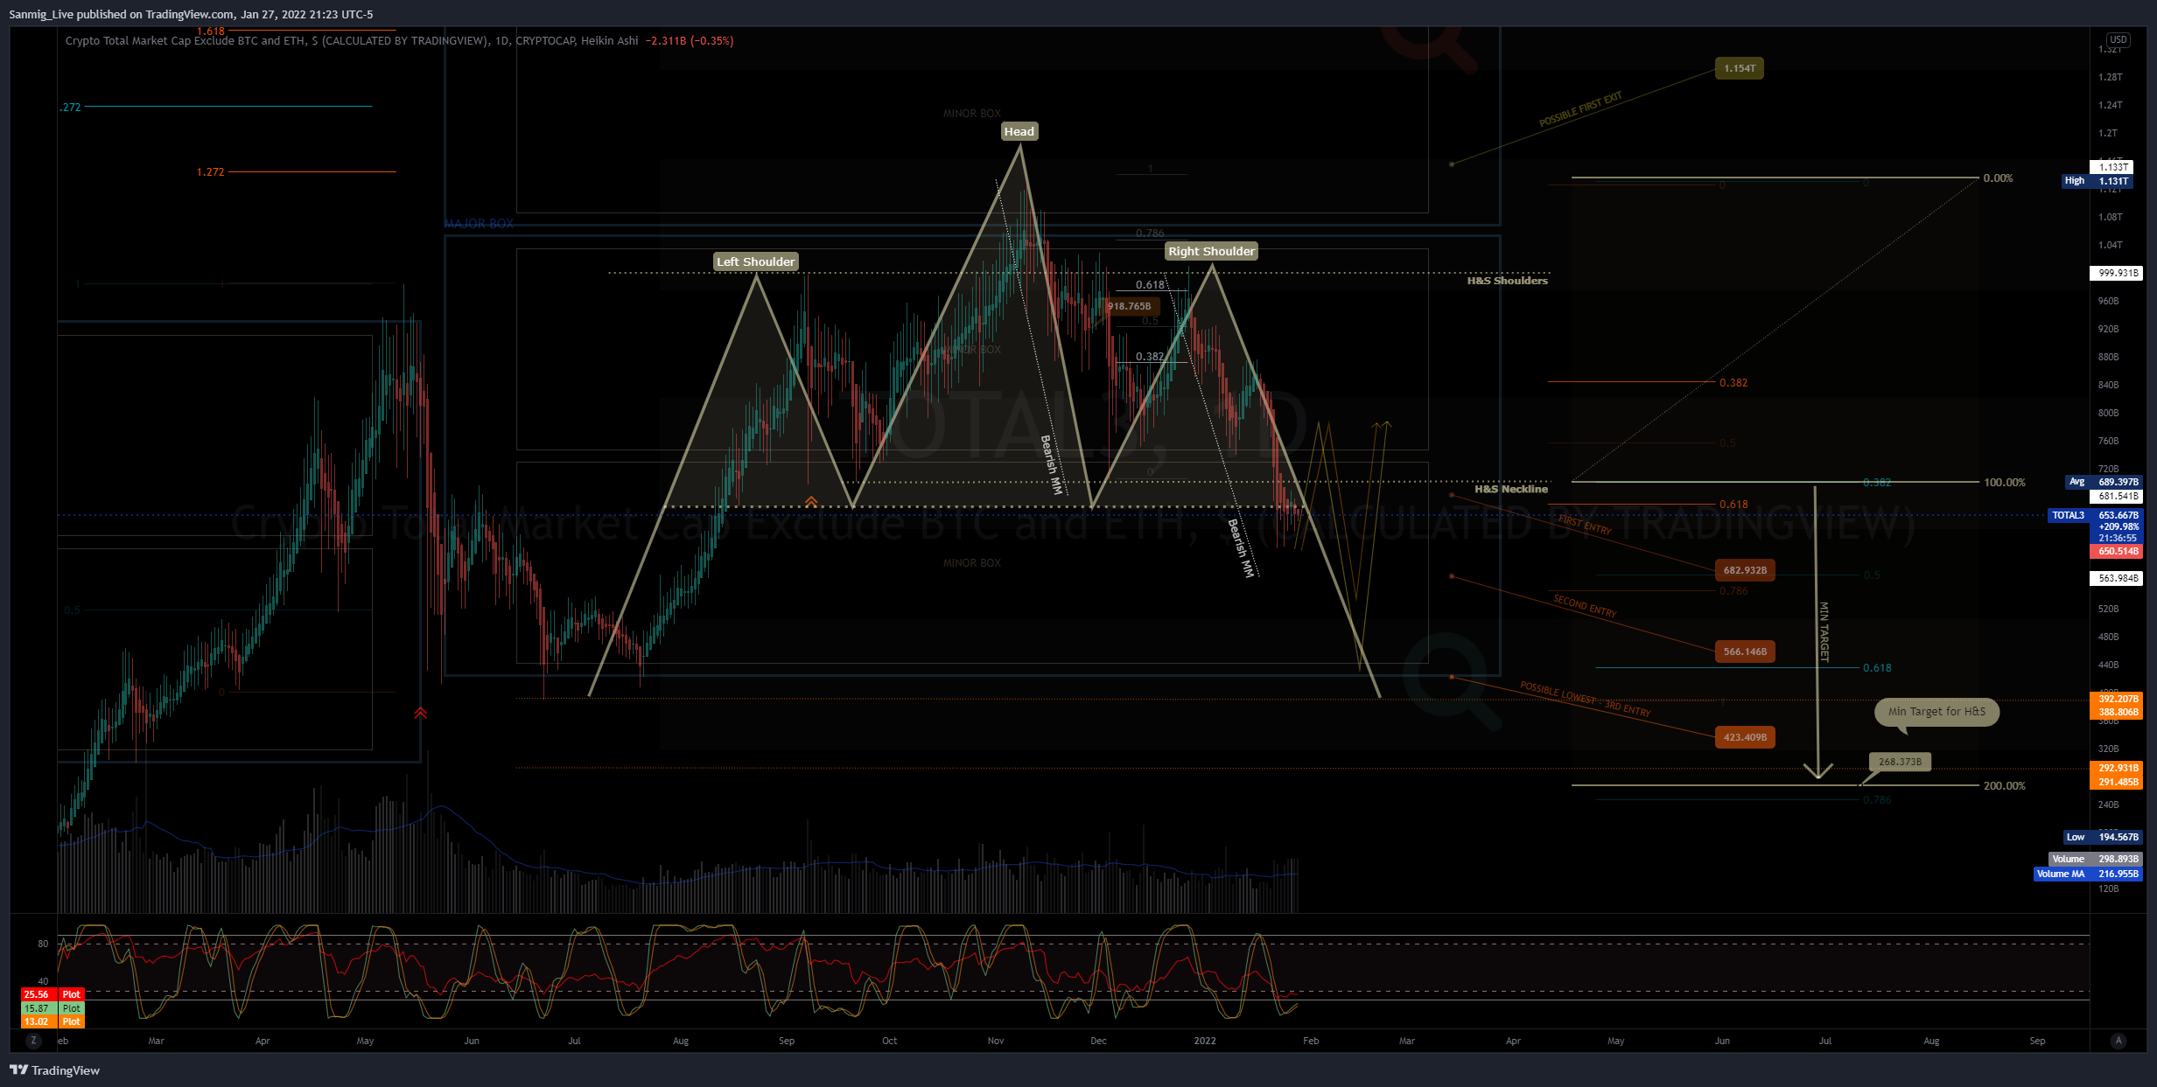
Task: Click the POSSIBLE FIRST EXIT text
Action: click(x=1580, y=109)
